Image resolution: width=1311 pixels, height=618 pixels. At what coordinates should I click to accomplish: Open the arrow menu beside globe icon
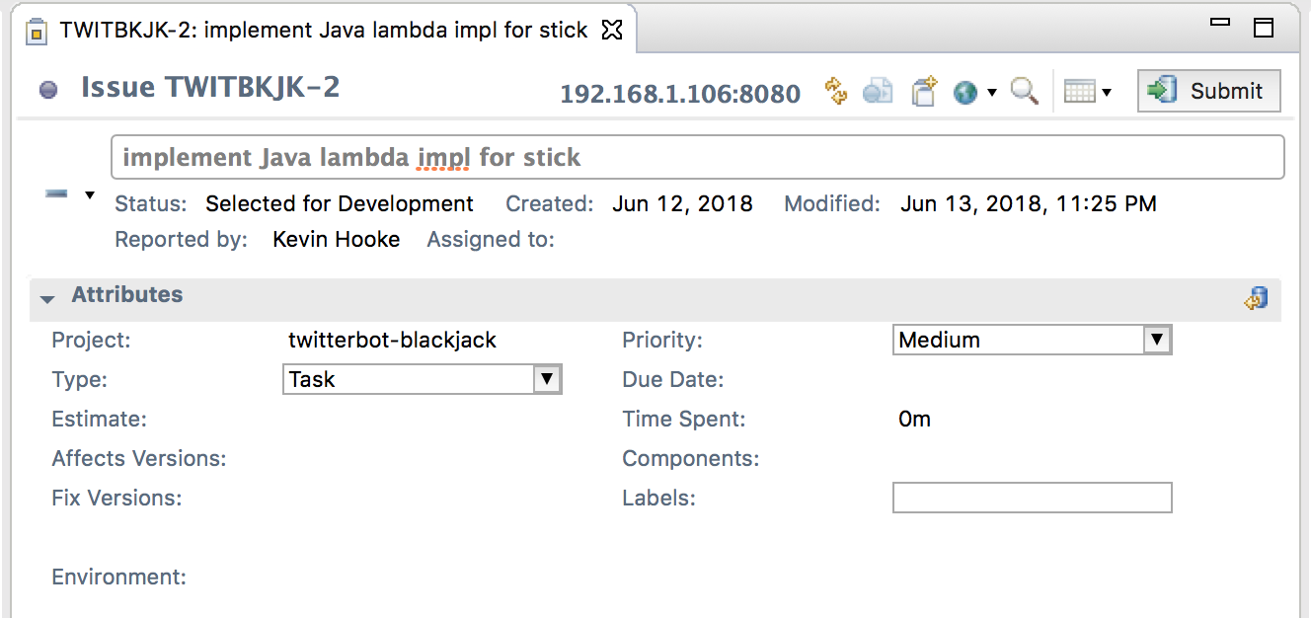coord(992,93)
